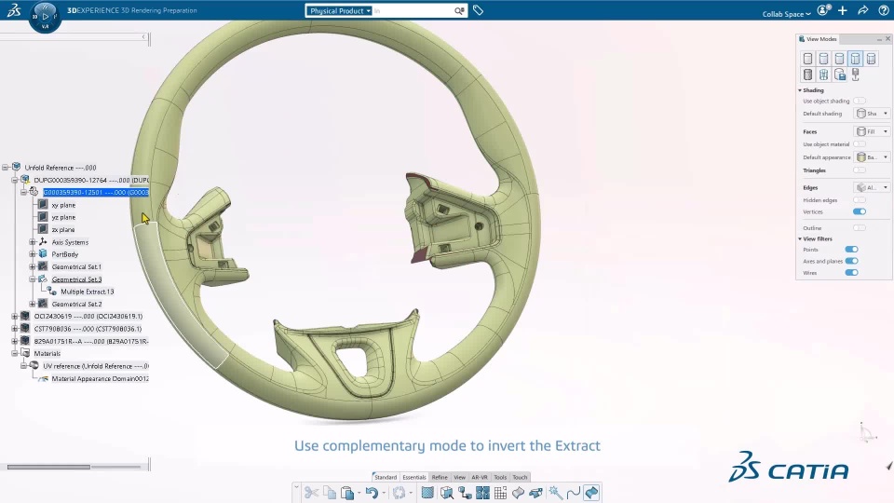The image size is (894, 503).
Task: Toggle the Outline switch
Action: pyautogui.click(x=860, y=227)
